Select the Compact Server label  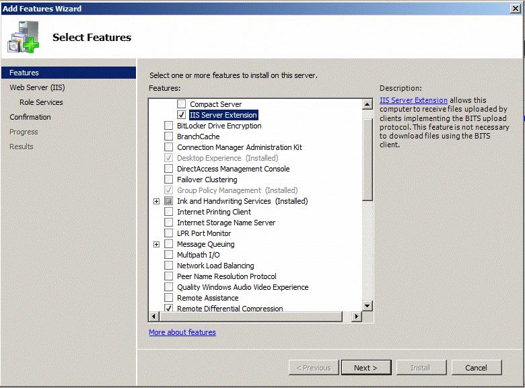pos(215,104)
